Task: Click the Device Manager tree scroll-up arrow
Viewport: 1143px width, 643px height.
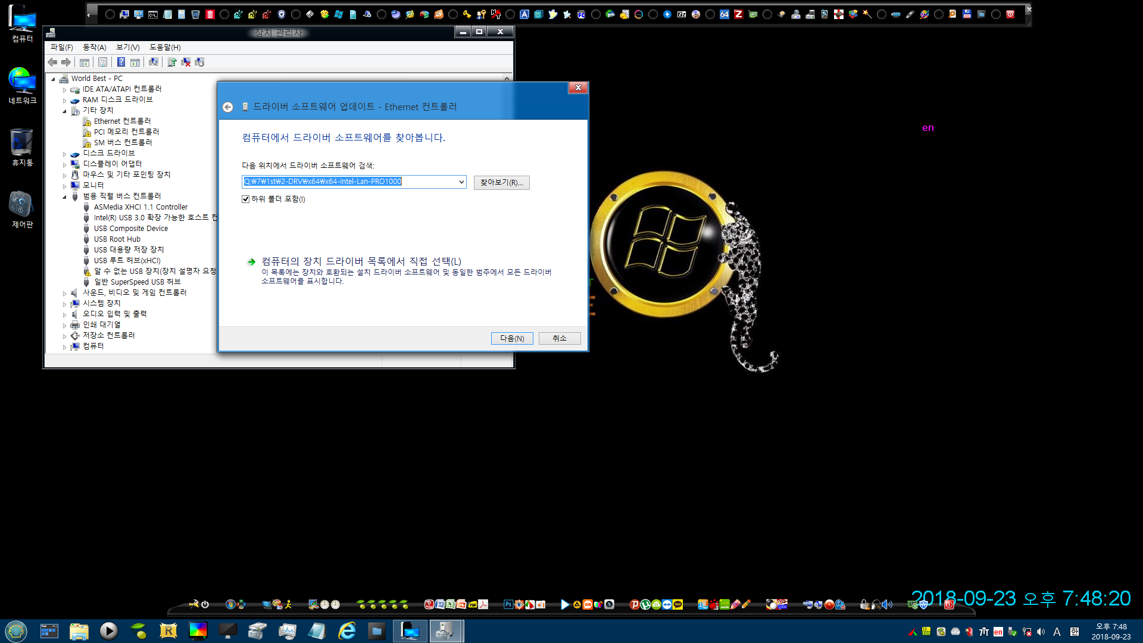Action: tap(507, 79)
